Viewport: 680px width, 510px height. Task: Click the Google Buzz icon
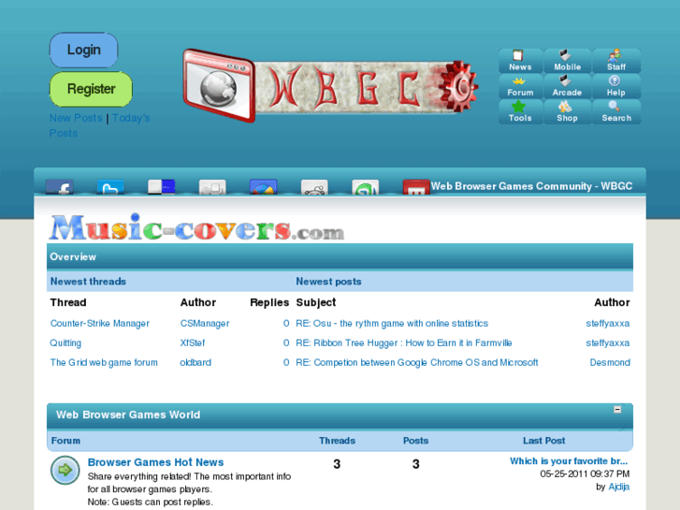263,187
